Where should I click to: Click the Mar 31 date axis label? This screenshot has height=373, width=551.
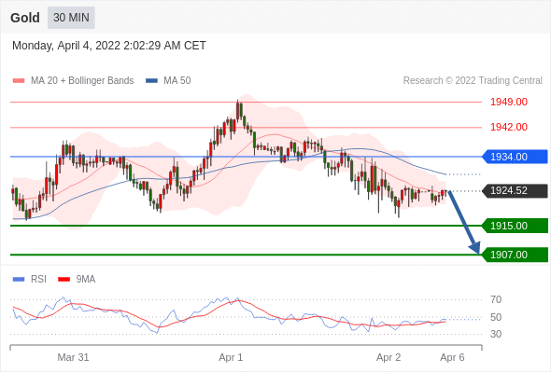tap(73, 357)
